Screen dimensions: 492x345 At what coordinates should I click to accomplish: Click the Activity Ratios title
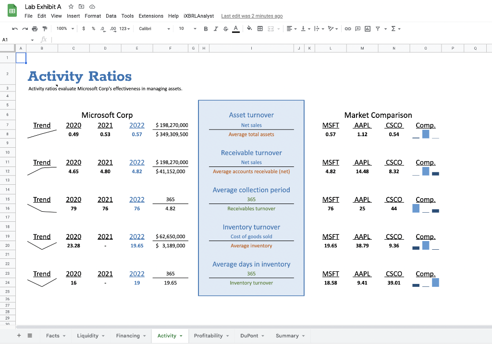tap(80, 77)
